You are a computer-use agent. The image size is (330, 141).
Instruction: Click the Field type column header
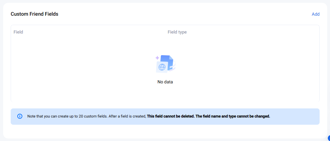(177, 32)
